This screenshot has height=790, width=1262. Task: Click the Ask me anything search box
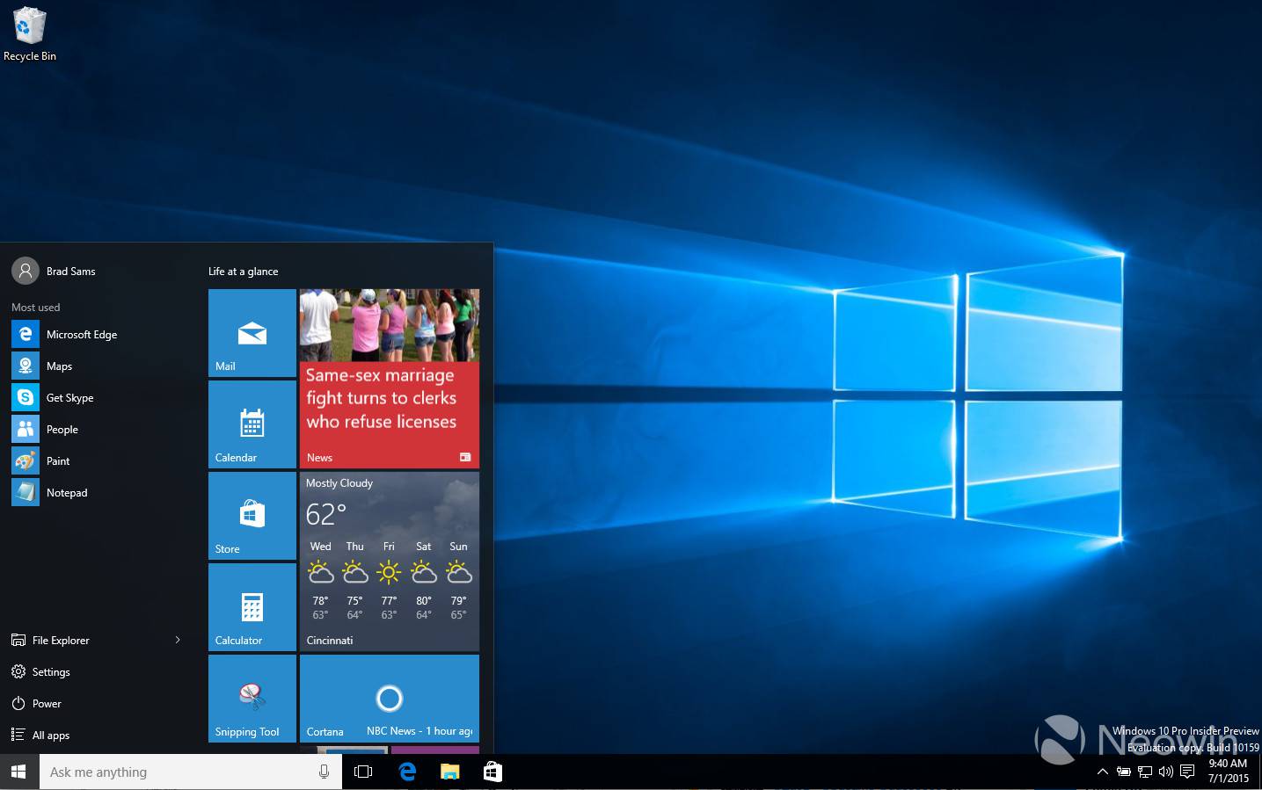[x=191, y=772]
